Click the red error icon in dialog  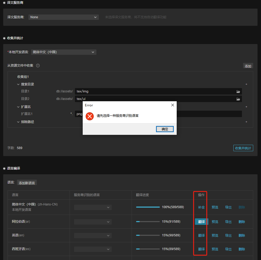(x=90, y=116)
